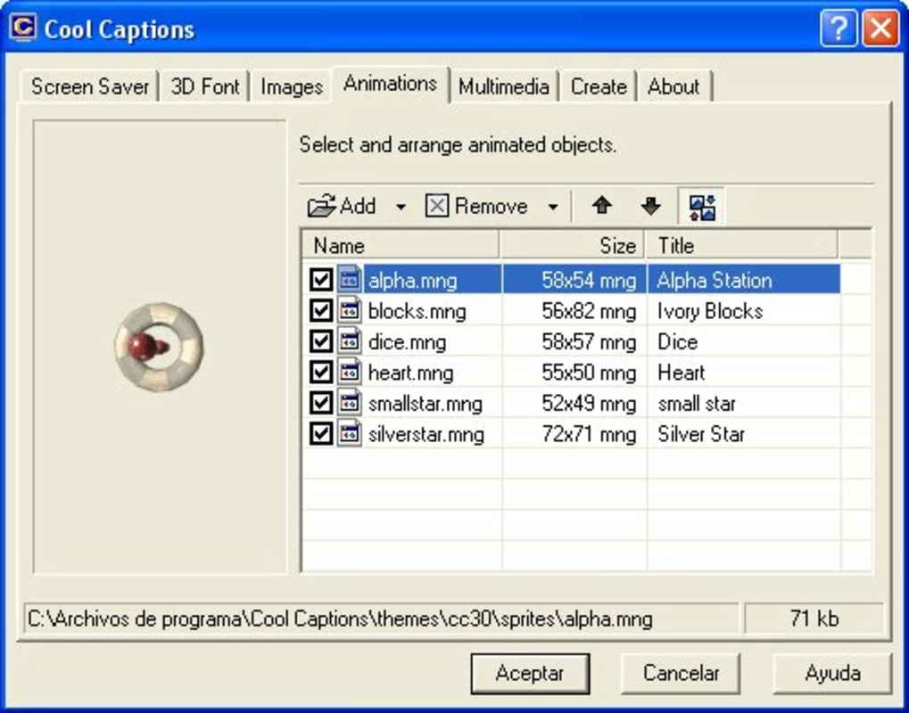Click the Aceptar button
Screen dimensions: 909x713
(x=530, y=673)
